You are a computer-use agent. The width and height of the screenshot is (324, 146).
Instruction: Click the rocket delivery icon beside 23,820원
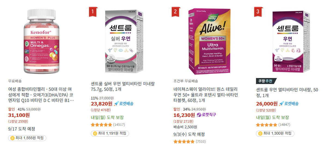coord(116,104)
